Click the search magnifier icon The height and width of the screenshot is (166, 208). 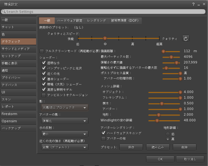3,11
